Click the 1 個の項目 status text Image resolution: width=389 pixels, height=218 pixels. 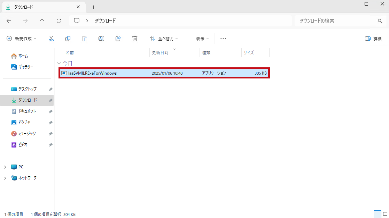coord(14,214)
